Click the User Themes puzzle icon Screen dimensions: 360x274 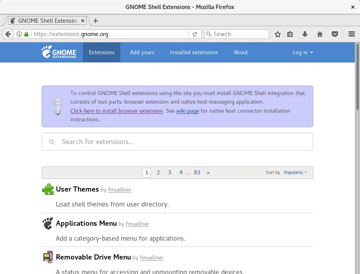point(48,189)
